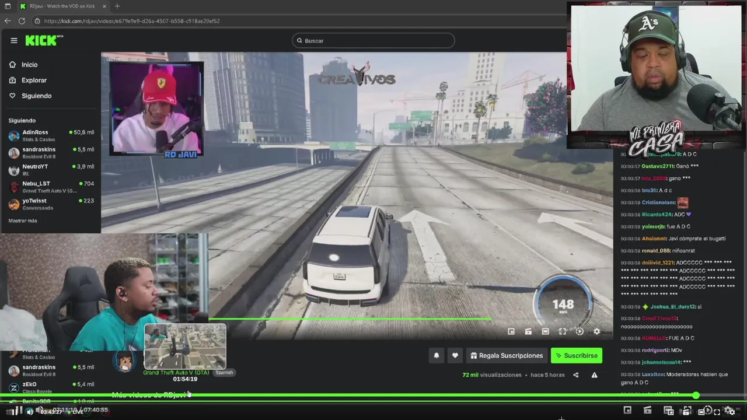Open a new browser tab with plus icon

[117, 6]
